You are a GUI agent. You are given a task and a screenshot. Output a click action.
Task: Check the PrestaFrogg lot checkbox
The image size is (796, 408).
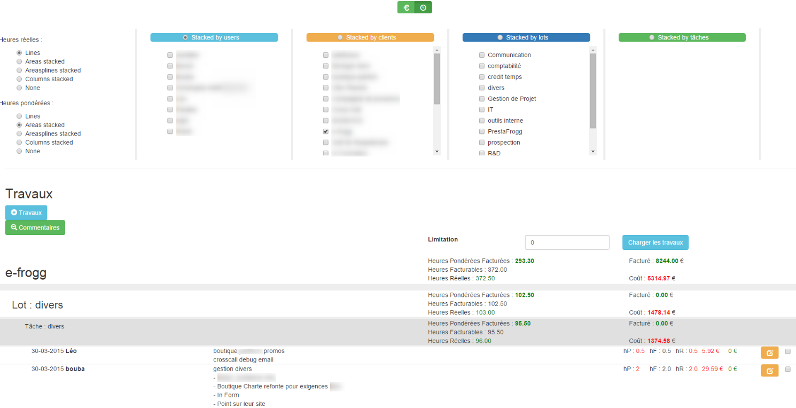pyautogui.click(x=482, y=131)
